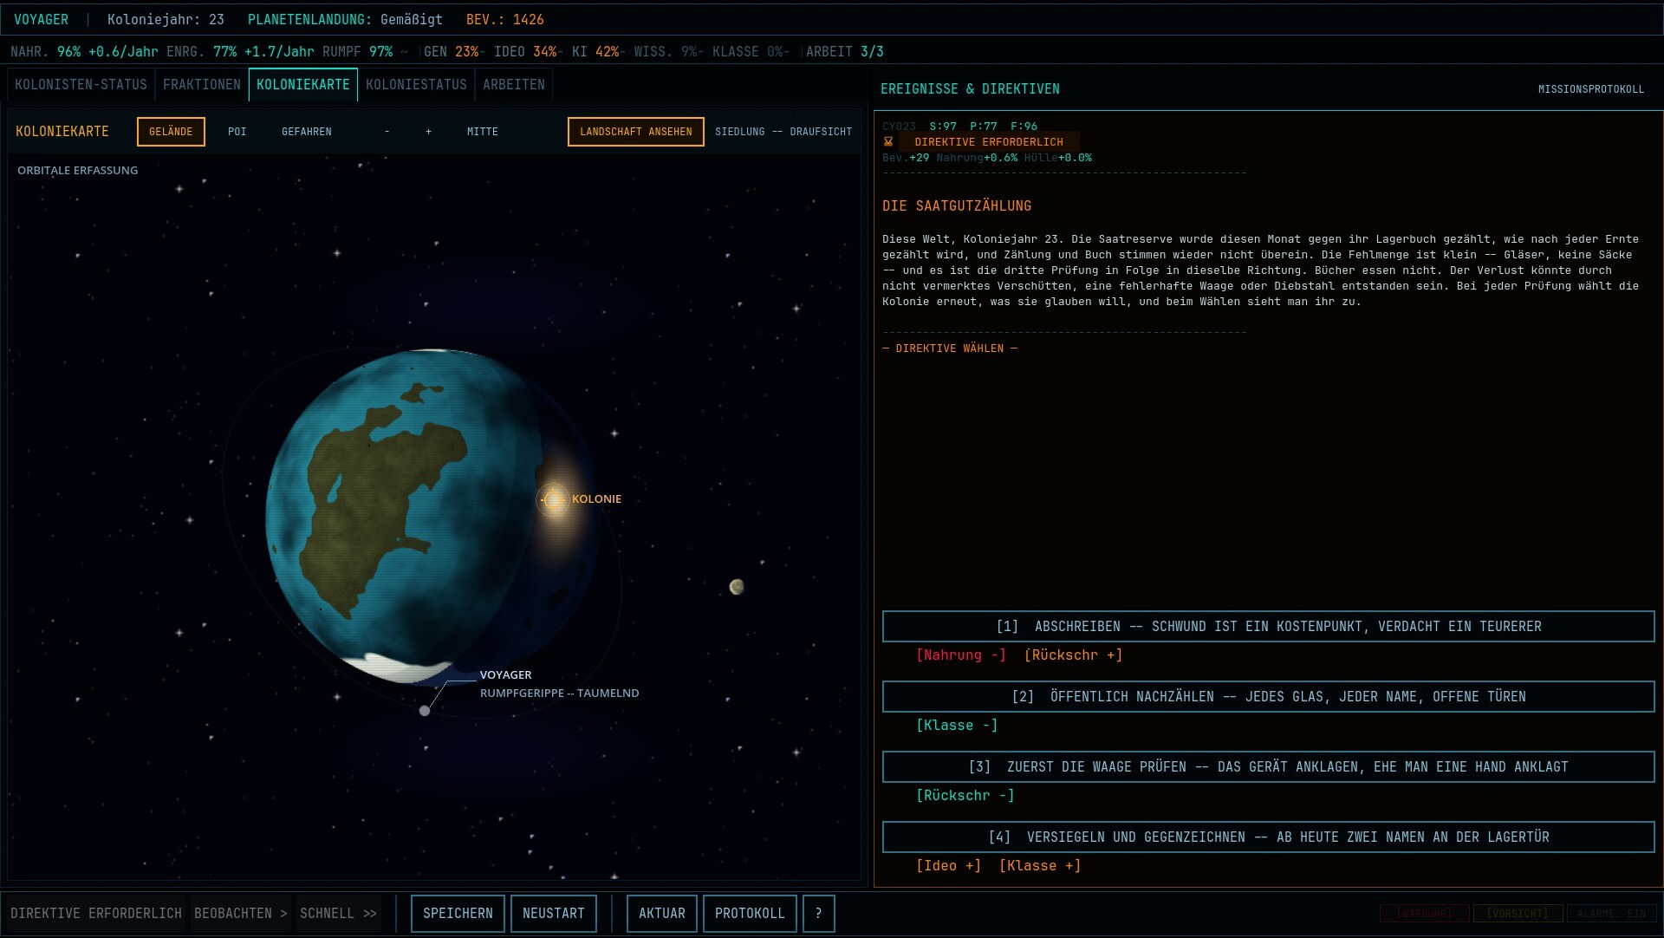Viewport: 1664px width, 938px height.
Task: Advance with Beobachten > speed control
Action: point(240,914)
